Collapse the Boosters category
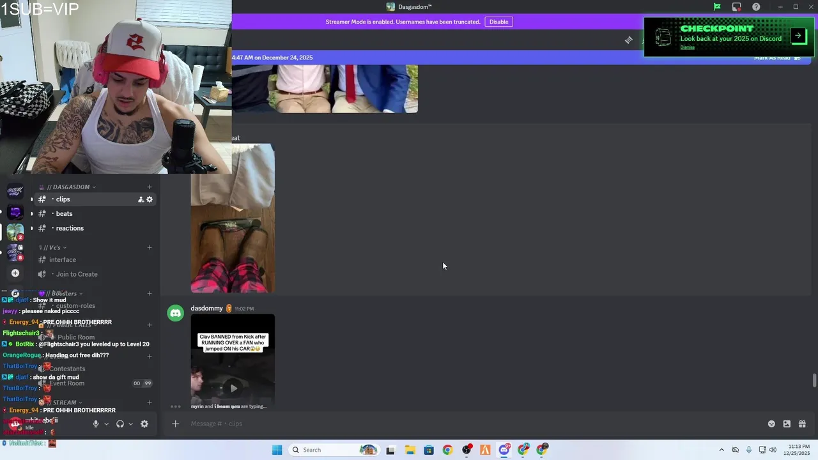This screenshot has height=460, width=818. pyautogui.click(x=61, y=293)
